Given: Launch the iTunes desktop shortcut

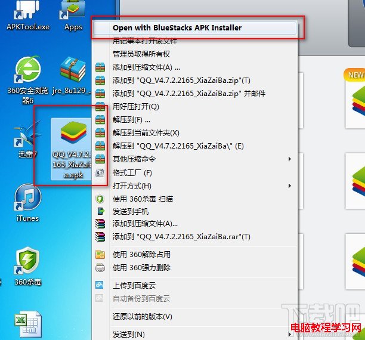Looking at the screenshot, I should pos(28,203).
